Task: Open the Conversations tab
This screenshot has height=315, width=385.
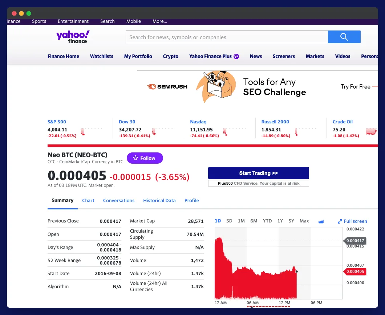Action: coord(119,200)
